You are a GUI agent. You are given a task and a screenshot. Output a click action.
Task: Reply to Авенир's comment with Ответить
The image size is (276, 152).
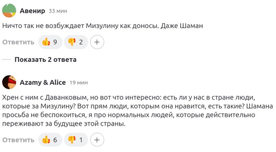(x=18, y=42)
